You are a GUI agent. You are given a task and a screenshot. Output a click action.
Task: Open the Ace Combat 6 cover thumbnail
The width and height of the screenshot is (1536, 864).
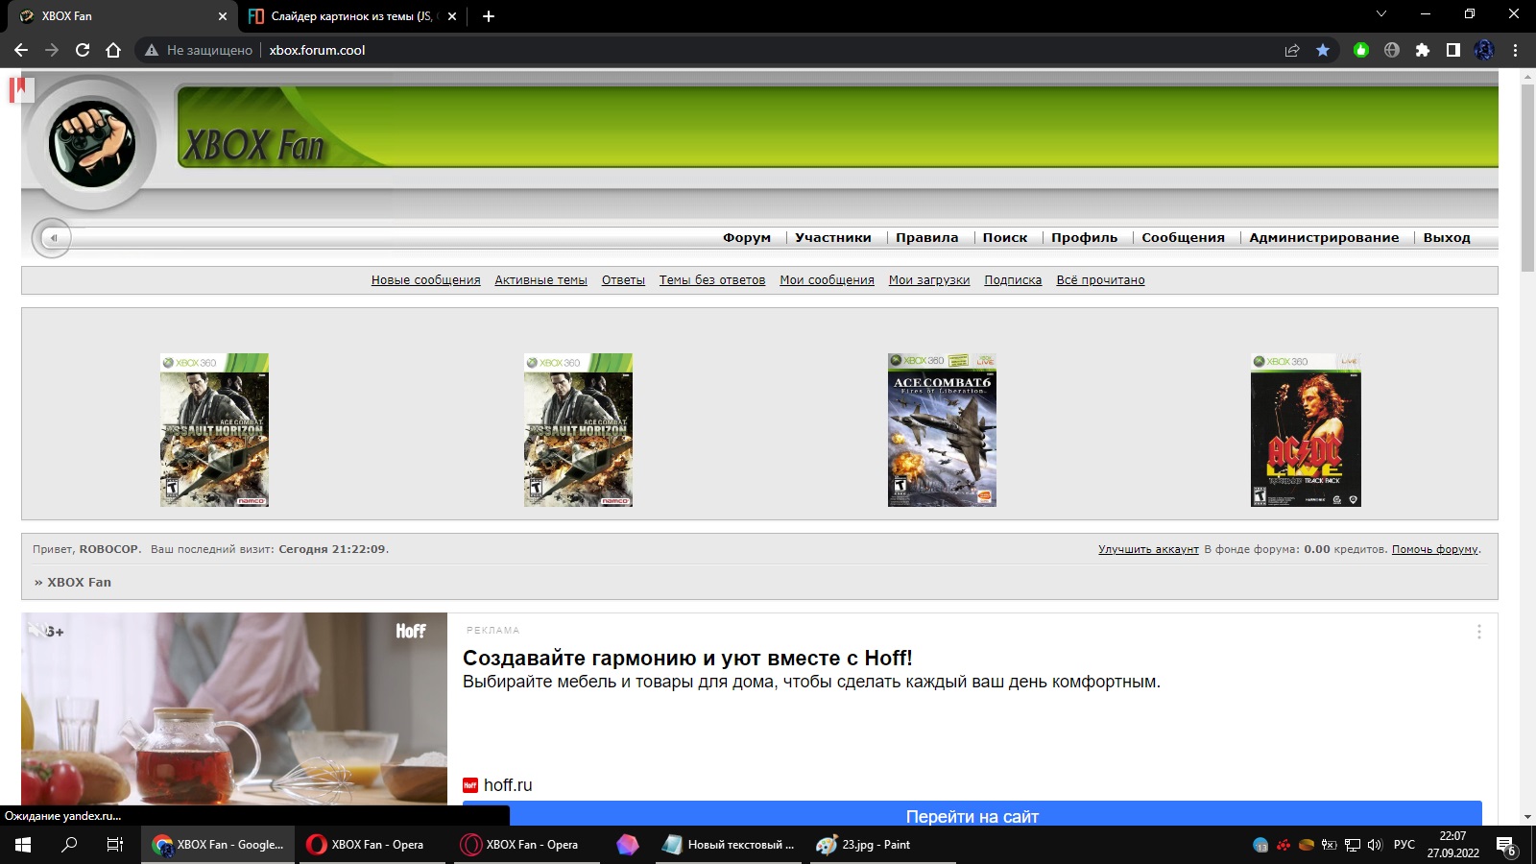(x=942, y=430)
